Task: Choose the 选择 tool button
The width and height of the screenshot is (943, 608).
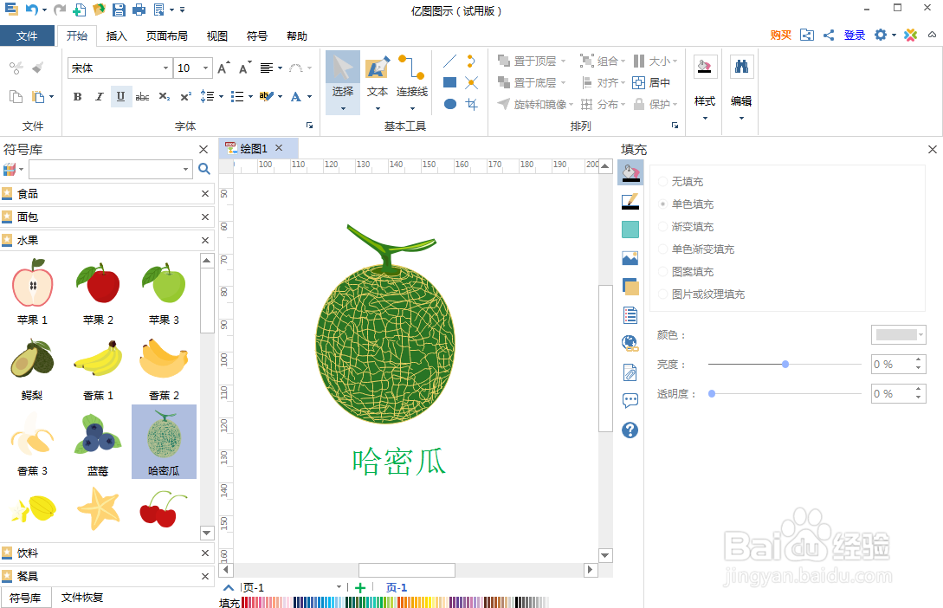Action: (343, 82)
